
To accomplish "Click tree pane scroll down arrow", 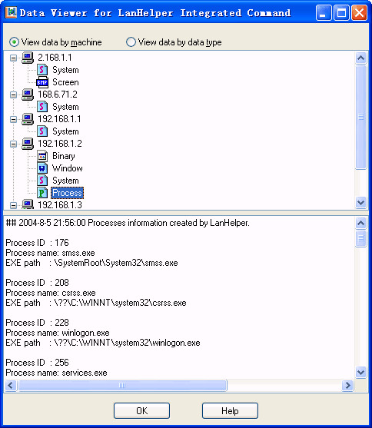I will tap(360, 203).
